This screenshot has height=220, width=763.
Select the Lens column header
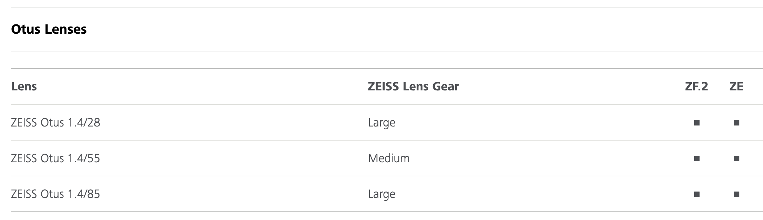pos(24,86)
